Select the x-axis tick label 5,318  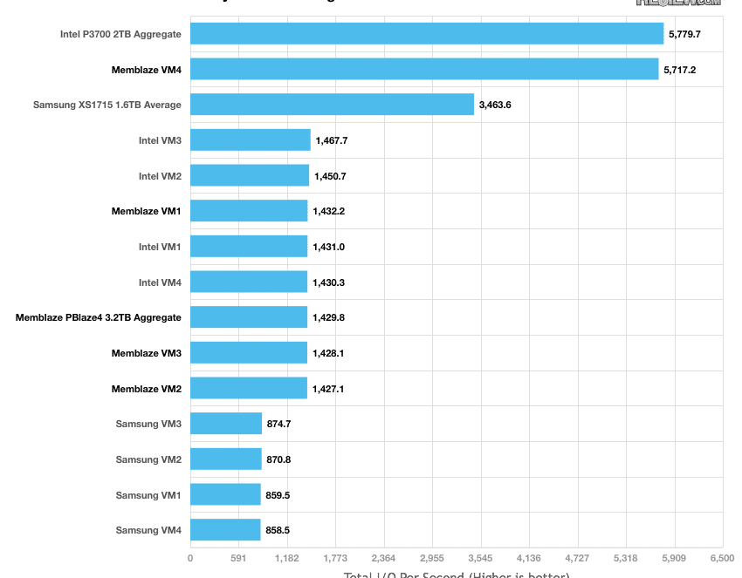(x=626, y=558)
